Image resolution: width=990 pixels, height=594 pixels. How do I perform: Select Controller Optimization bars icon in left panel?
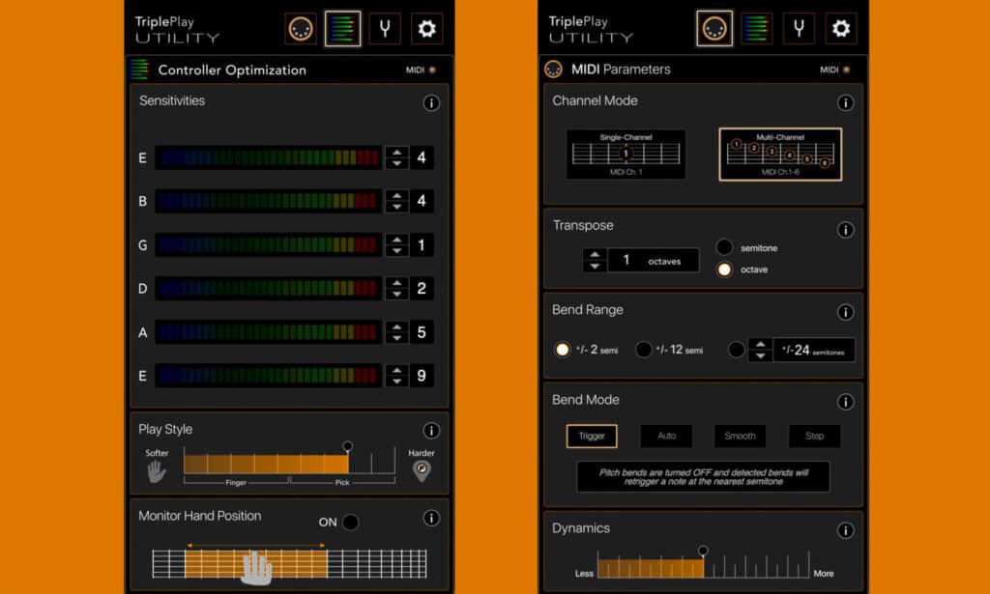coord(343,28)
